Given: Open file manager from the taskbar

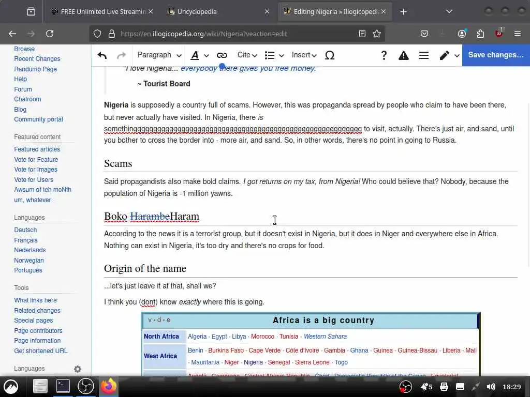Looking at the screenshot, I should pyautogui.click(x=40, y=386).
